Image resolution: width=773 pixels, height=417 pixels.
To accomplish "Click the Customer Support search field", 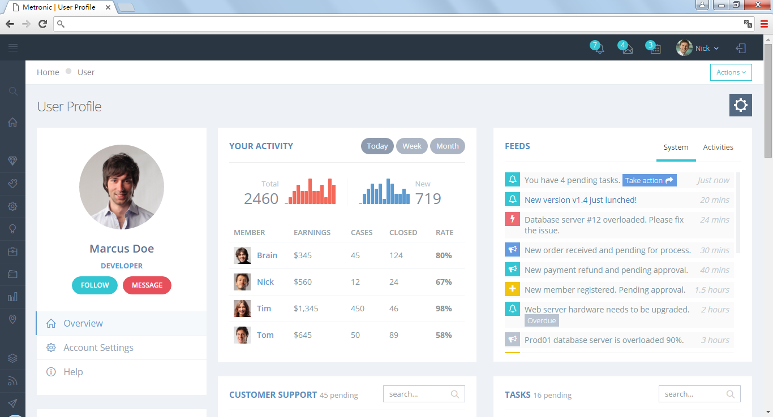I will coord(418,394).
